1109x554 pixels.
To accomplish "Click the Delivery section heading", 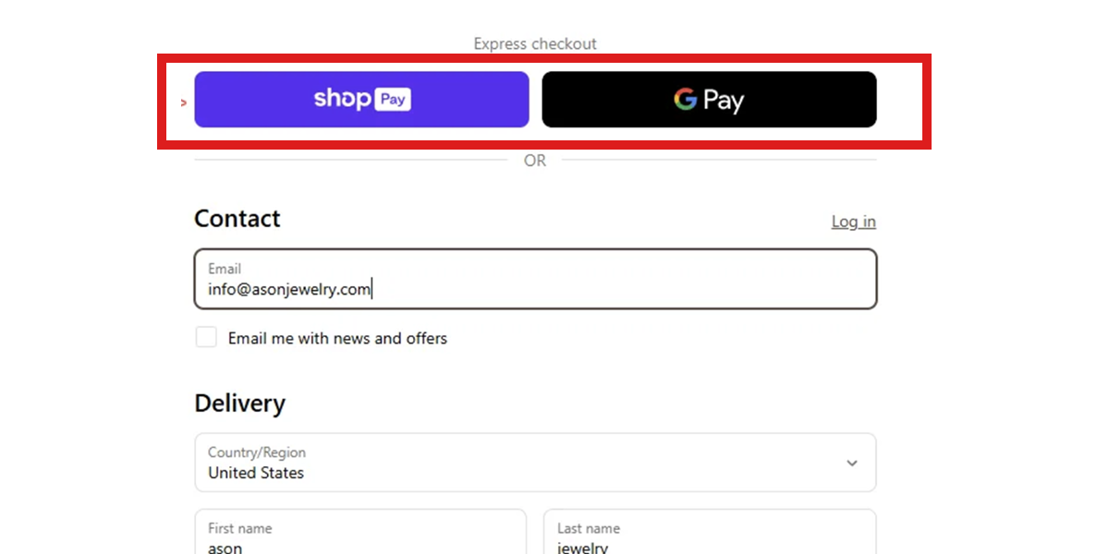I will [x=239, y=403].
